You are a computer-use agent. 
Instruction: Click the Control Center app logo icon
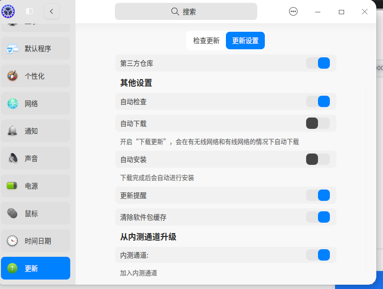pos(8,11)
